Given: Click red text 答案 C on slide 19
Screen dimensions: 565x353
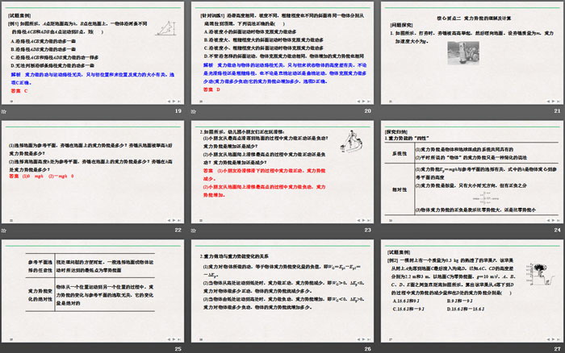Looking at the screenshot, I should coord(19,91).
